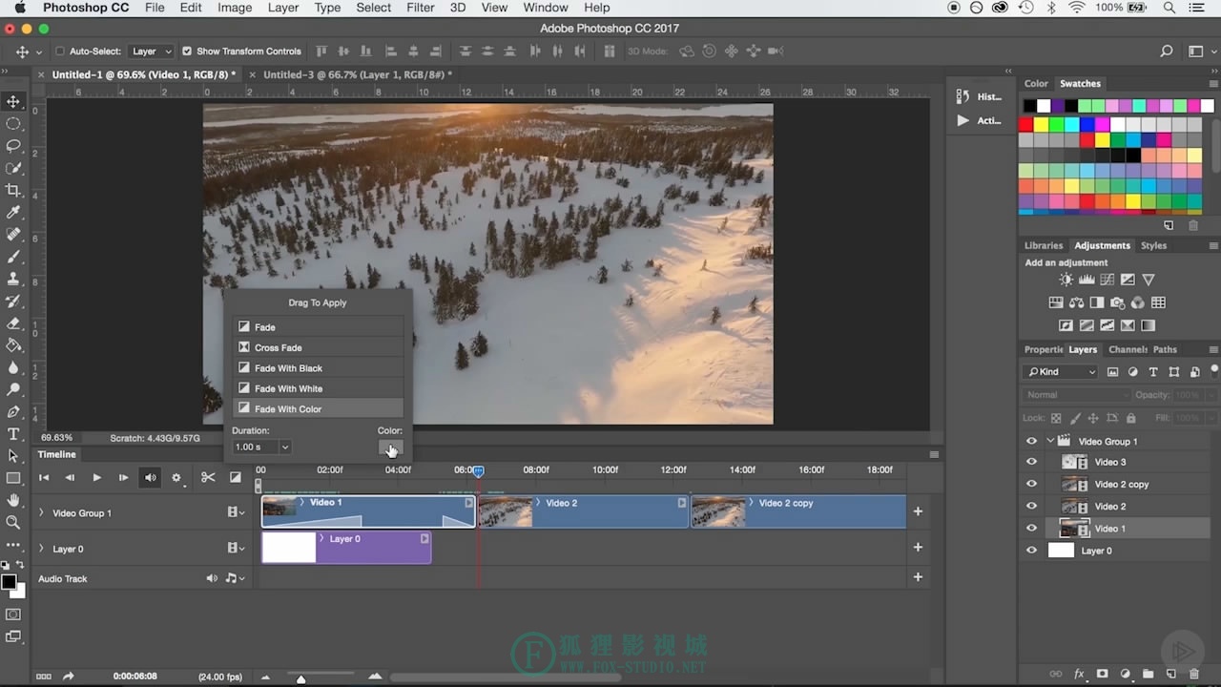Select the Lasso tool

[13, 146]
